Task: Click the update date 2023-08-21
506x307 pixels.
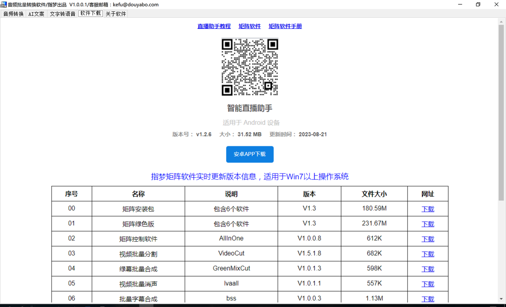Action: [x=313, y=134]
